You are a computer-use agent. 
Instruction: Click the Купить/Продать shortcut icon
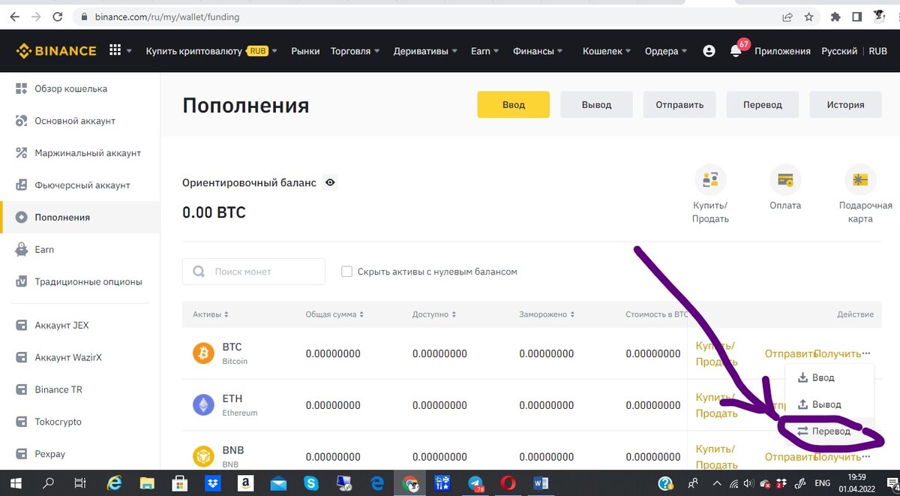[710, 180]
